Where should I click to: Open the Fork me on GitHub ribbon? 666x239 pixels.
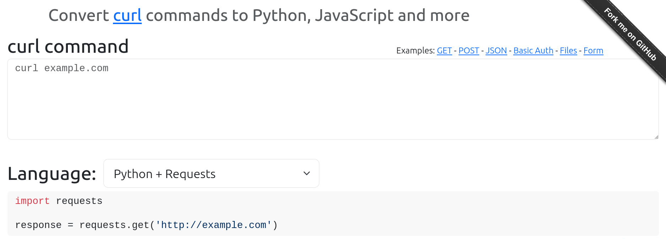(x=630, y=34)
